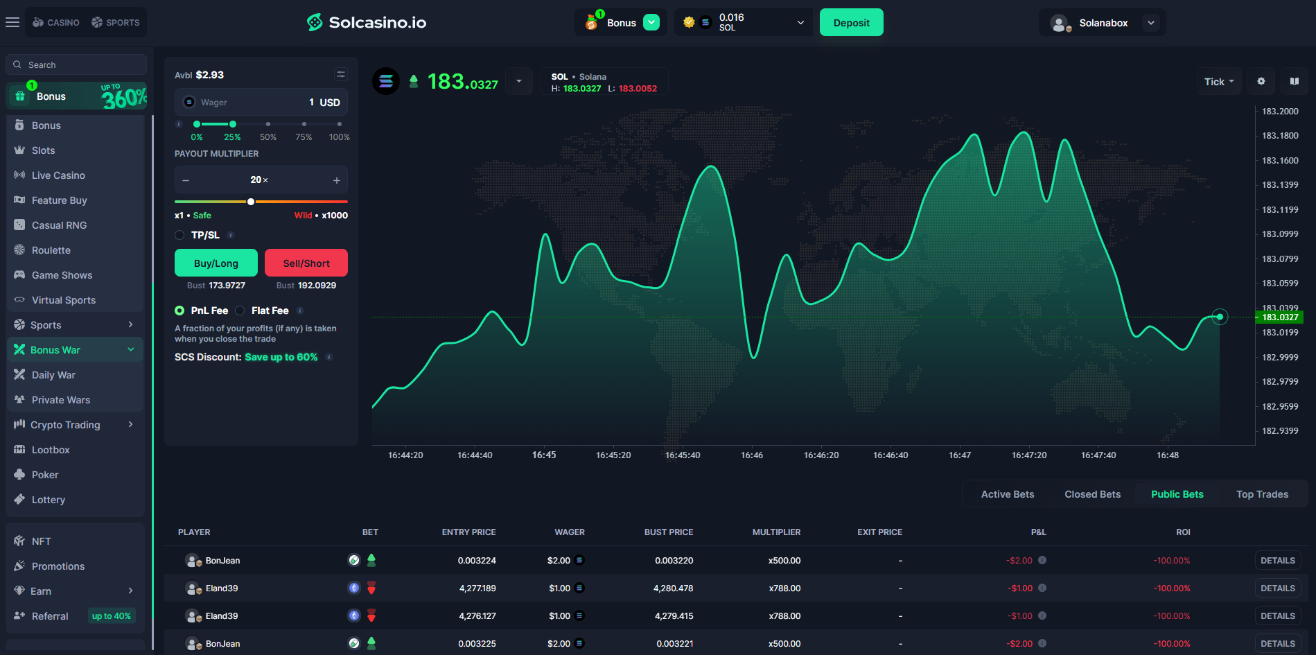Select the Flat Fee radio button
The width and height of the screenshot is (1316, 655).
click(240, 311)
